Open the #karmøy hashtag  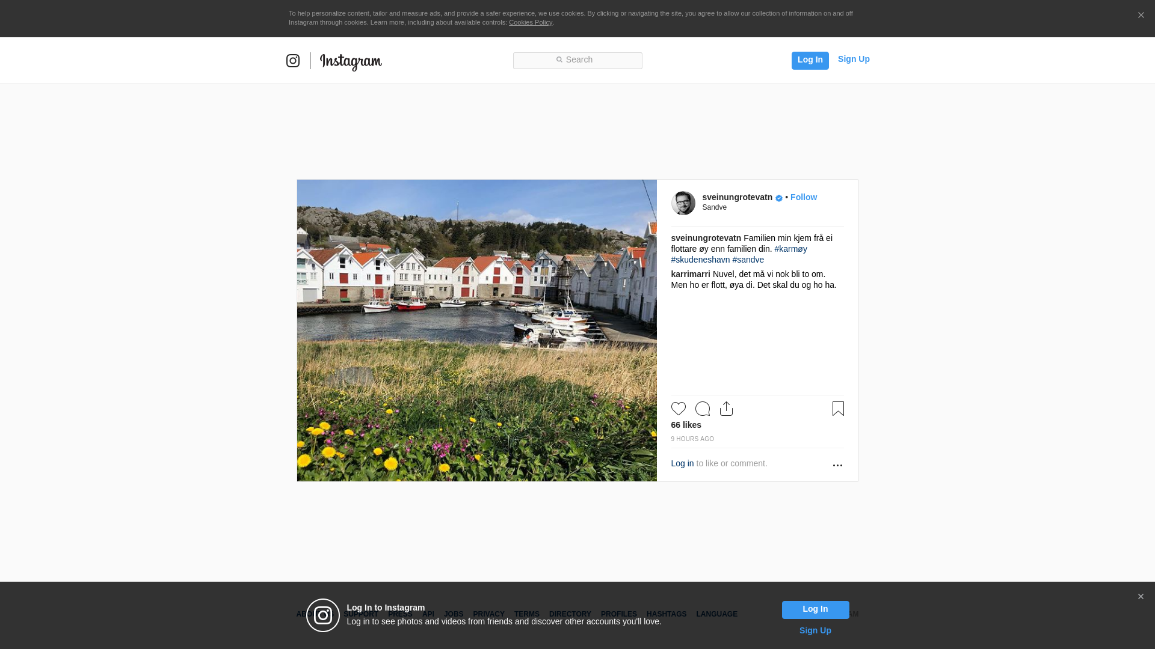point(790,249)
